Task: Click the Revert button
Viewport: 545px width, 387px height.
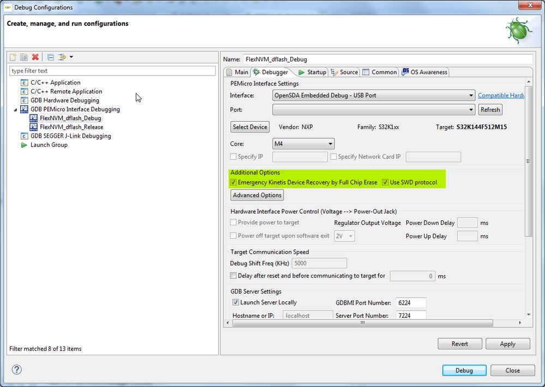Action: point(459,343)
